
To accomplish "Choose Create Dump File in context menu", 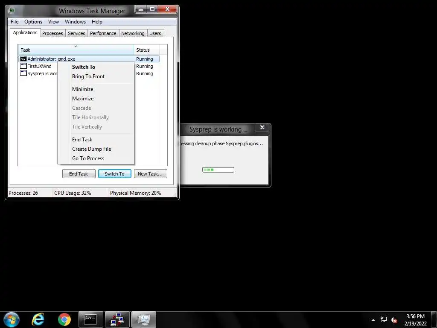I will (96, 149).
